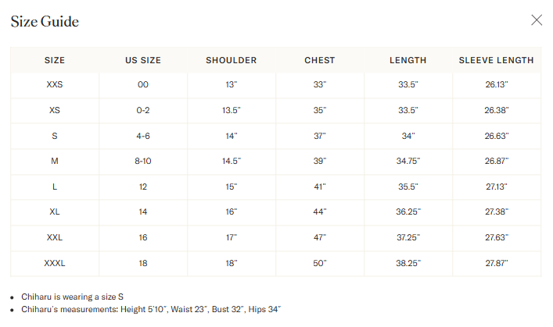
Task: Click the 34.75" length value
Action: [x=408, y=162]
